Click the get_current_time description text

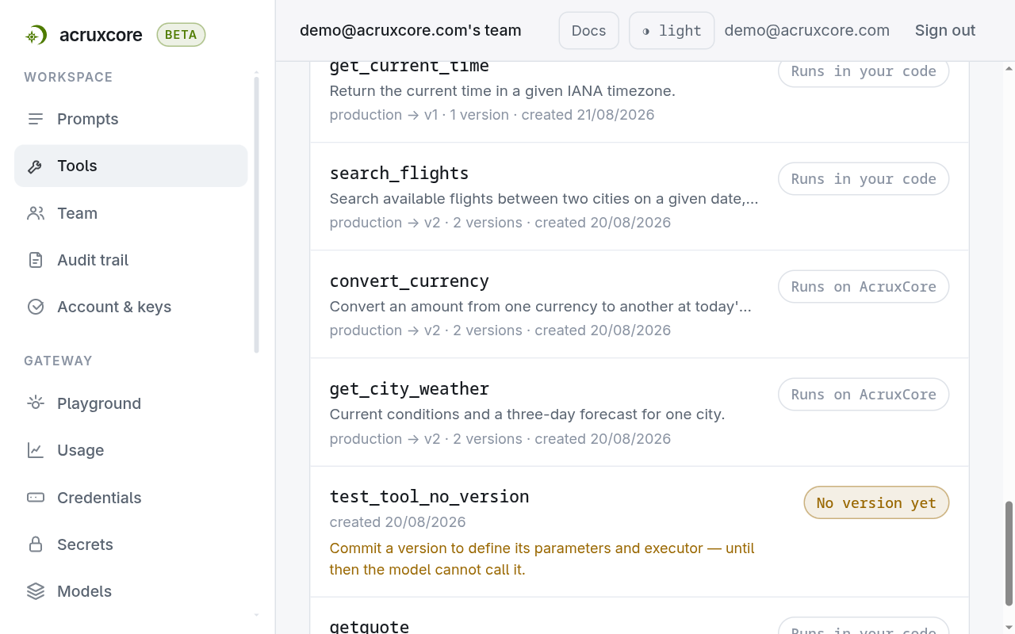pyautogui.click(x=502, y=91)
